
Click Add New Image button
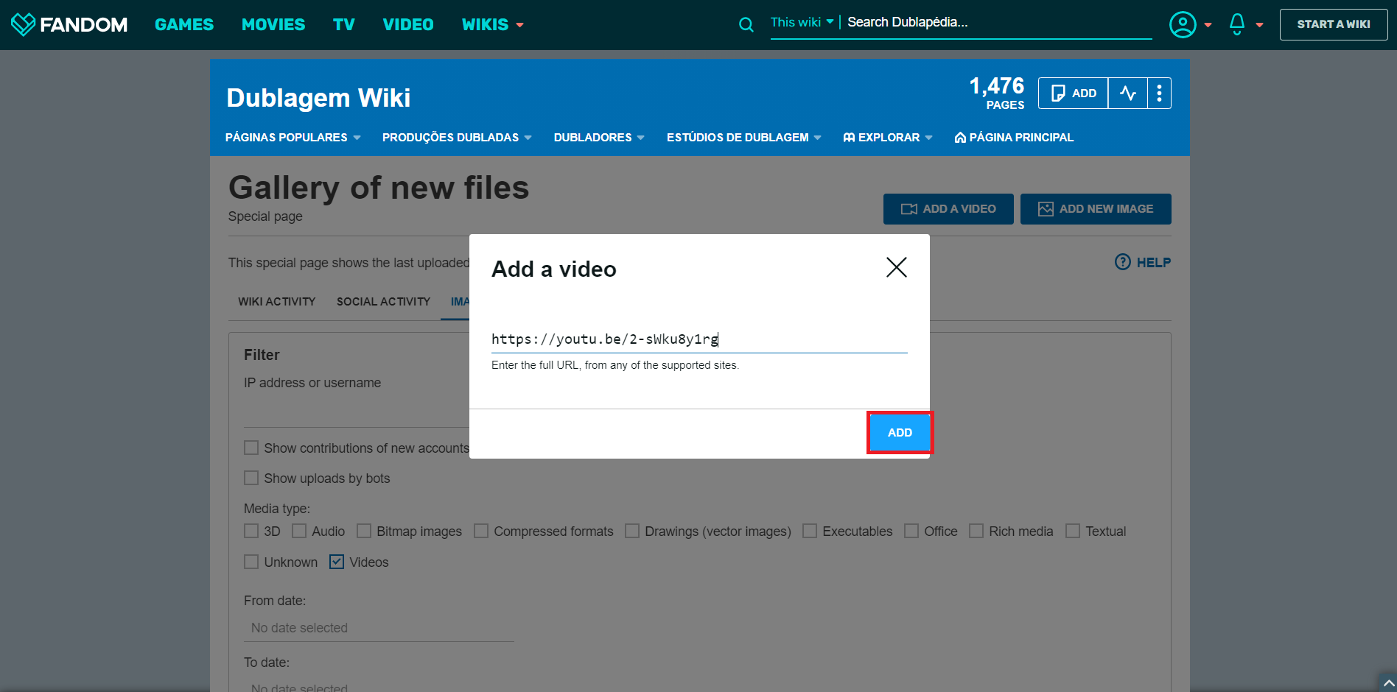coord(1096,209)
